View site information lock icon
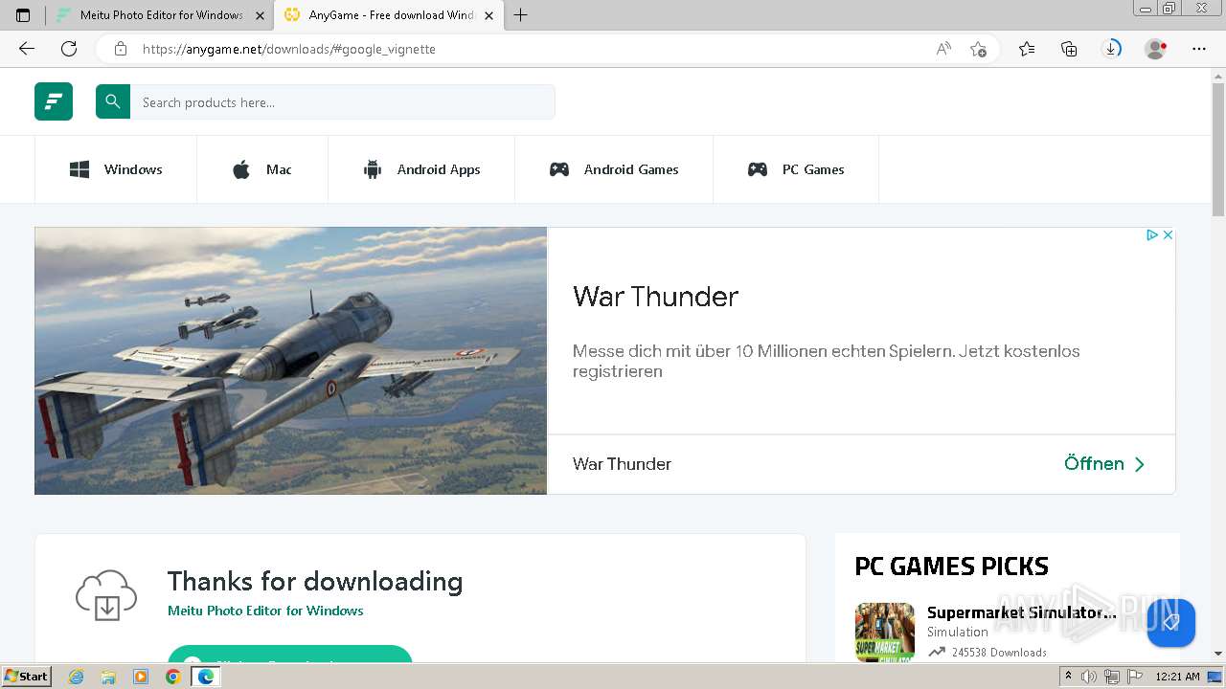The height and width of the screenshot is (689, 1226). click(121, 49)
